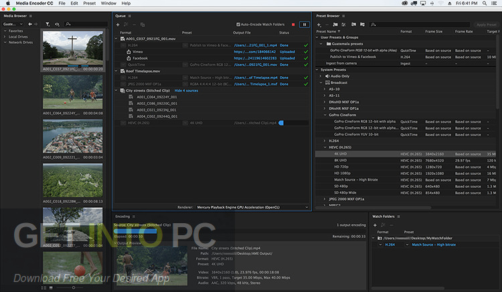Select the Vimeo publish destination row
The width and height of the screenshot is (502, 292).
pyautogui.click(x=212, y=51)
